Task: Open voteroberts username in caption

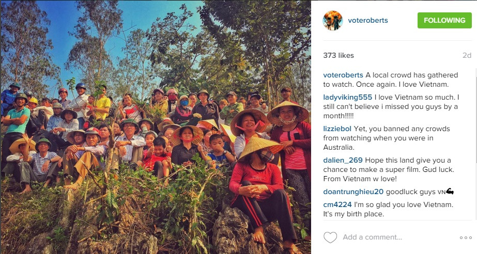Action: pyautogui.click(x=343, y=75)
